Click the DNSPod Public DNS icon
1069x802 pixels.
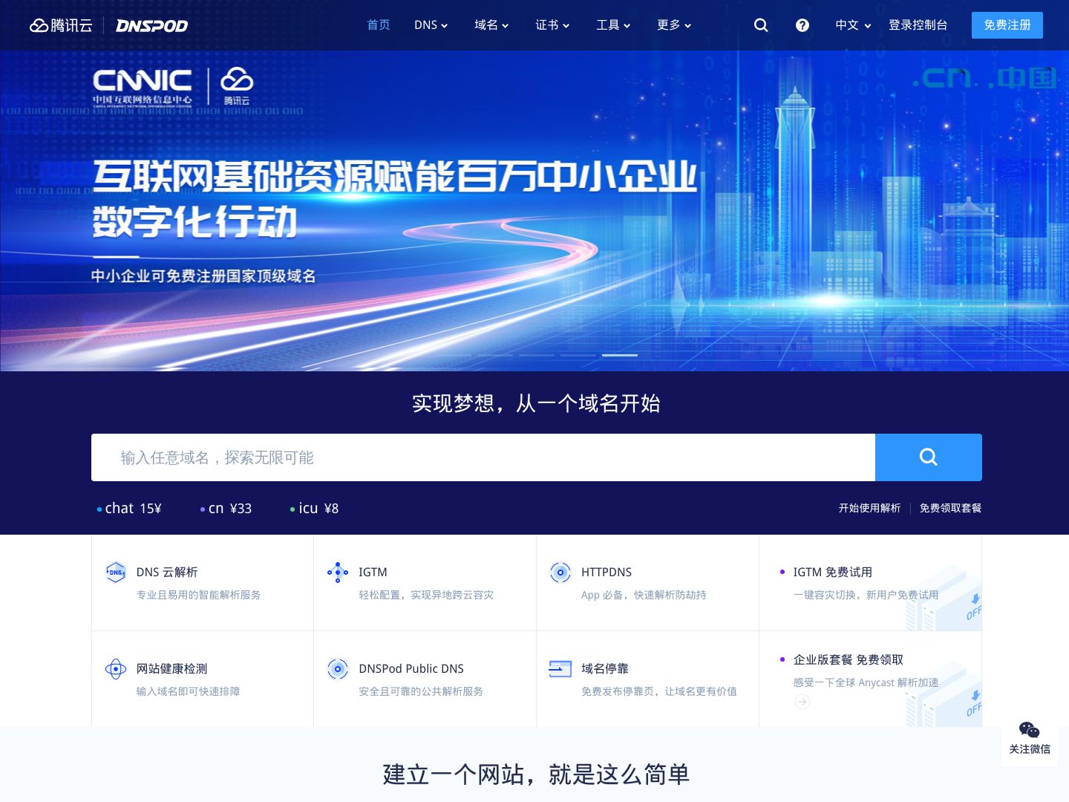click(x=338, y=669)
